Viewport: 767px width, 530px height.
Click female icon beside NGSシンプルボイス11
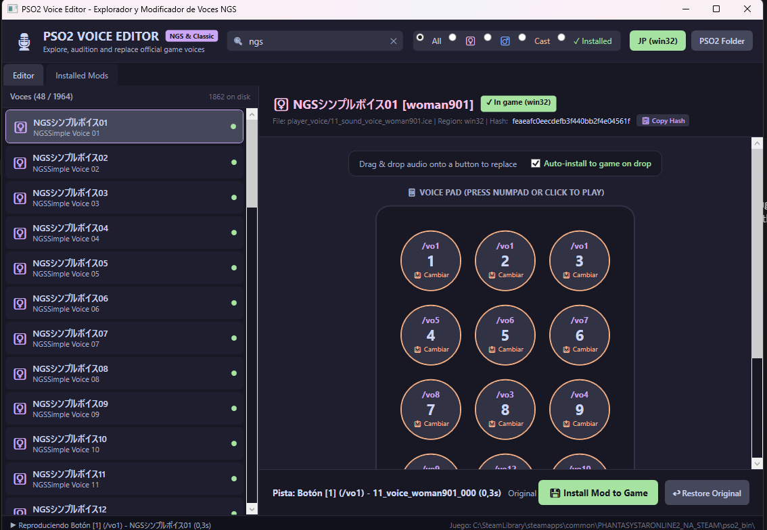click(20, 479)
